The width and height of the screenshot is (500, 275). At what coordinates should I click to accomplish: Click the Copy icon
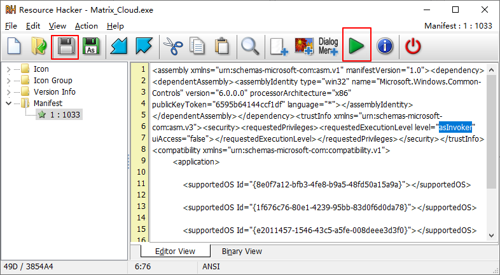[x=197, y=46]
